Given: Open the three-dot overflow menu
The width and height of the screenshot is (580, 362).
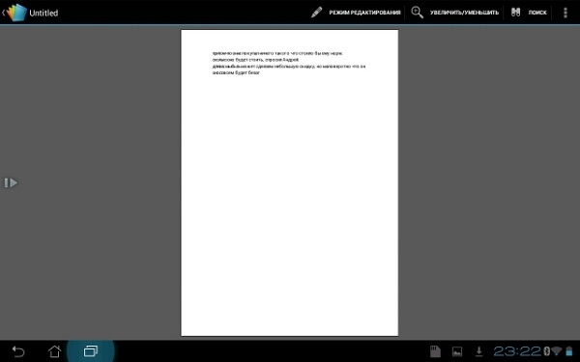Looking at the screenshot, I should [565, 13].
